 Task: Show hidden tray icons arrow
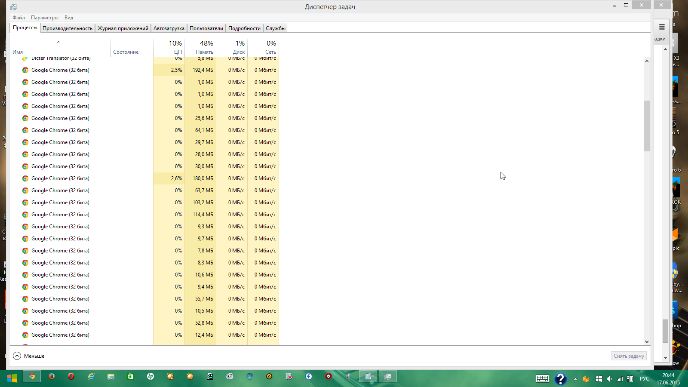tap(575, 379)
